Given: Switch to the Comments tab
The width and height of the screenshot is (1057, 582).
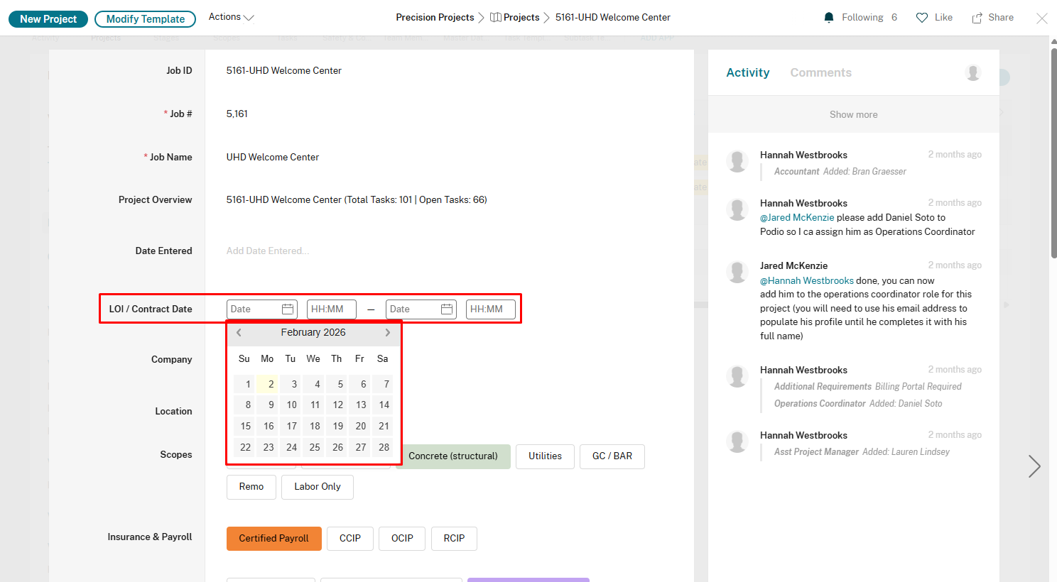Looking at the screenshot, I should (820, 72).
